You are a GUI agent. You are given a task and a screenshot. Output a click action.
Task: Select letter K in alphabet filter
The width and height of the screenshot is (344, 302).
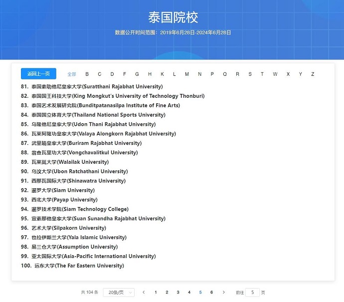click(162, 74)
